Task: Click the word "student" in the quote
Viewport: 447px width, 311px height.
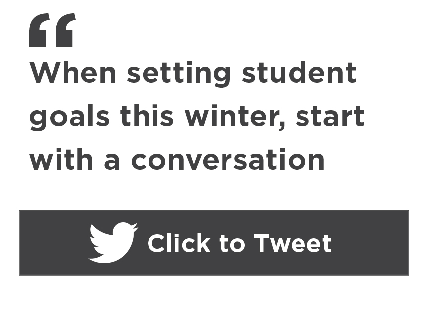Action: click(299, 72)
